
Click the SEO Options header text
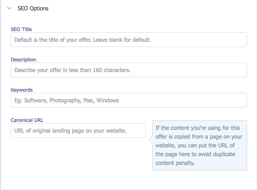(33, 8)
